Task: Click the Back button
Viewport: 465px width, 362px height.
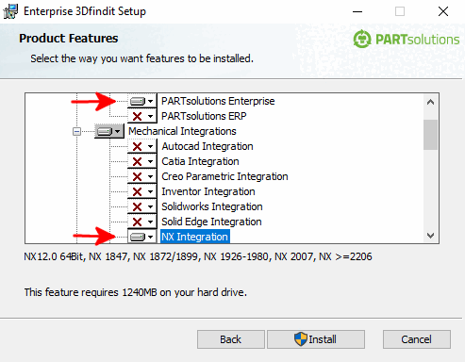Action: pos(231,339)
